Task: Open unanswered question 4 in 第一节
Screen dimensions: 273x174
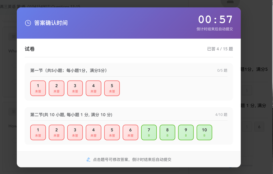Action: 94,88
